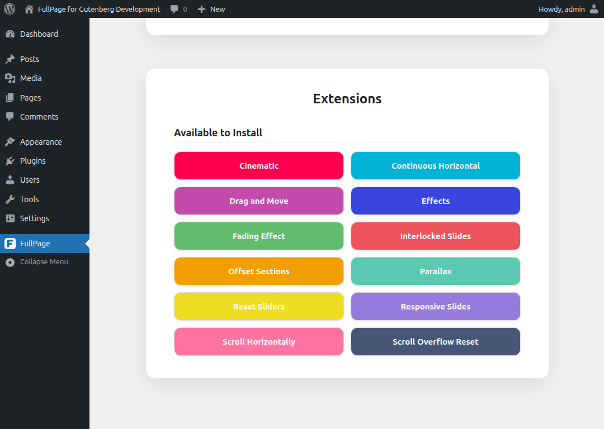The height and width of the screenshot is (429, 604).
Task: Select the Parallax extension button
Action: coord(436,271)
